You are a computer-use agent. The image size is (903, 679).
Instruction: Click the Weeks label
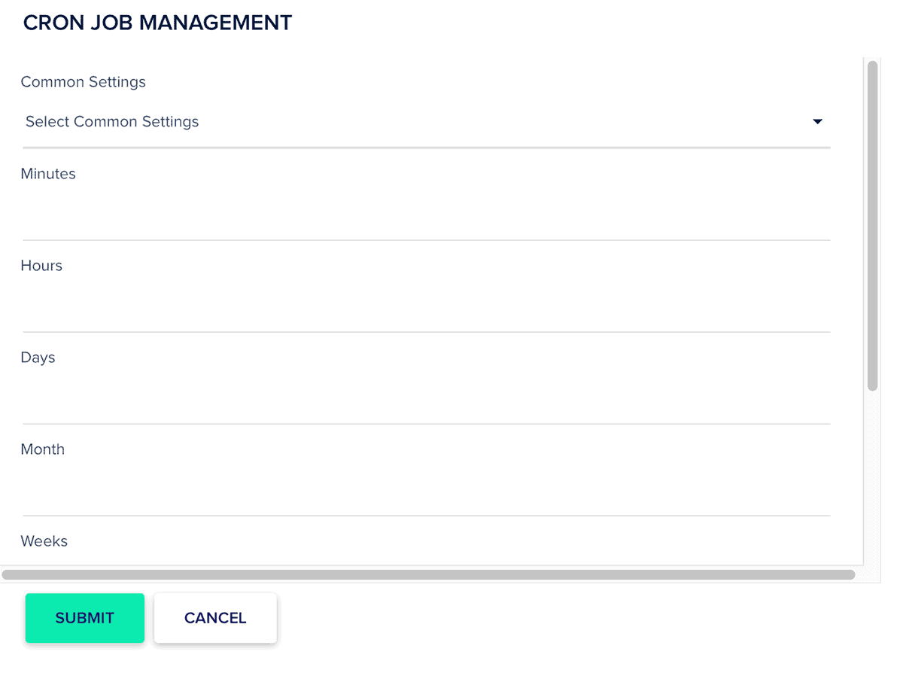[x=44, y=541]
